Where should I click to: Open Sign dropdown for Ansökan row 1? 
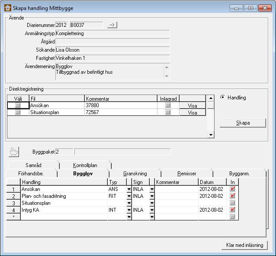(x=152, y=189)
